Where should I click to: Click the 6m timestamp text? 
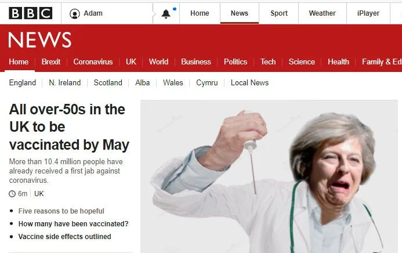click(x=23, y=194)
